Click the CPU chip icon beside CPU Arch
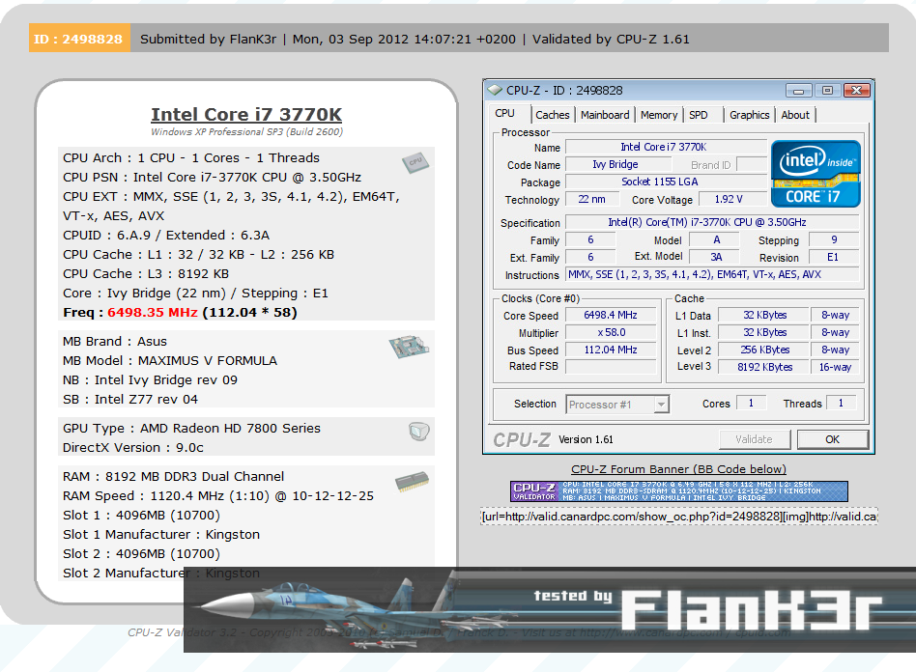The image size is (916, 672). tap(415, 162)
